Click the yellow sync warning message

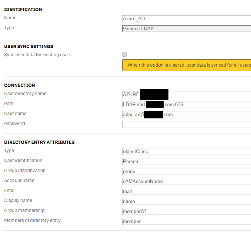(x=187, y=65)
